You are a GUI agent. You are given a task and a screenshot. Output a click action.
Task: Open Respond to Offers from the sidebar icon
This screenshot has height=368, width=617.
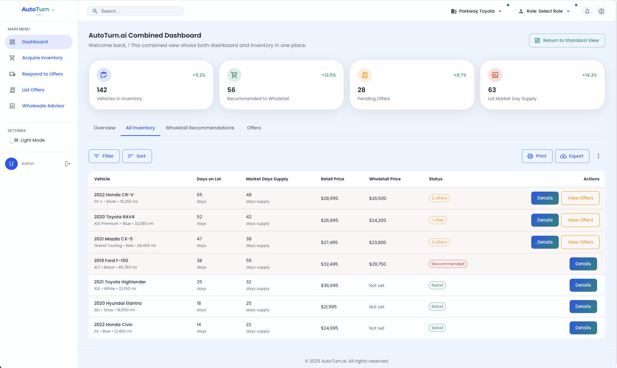[12, 74]
